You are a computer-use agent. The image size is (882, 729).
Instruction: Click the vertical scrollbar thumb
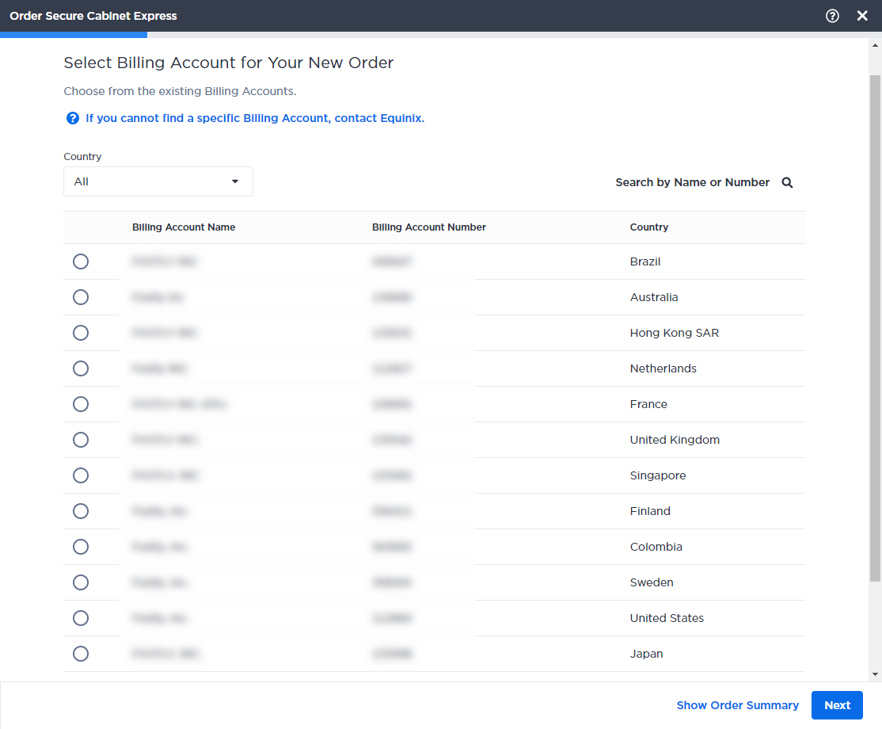pyautogui.click(x=875, y=328)
